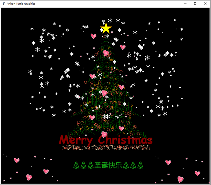Click the Python Turtle feather icon in title bar

click(4, 4)
